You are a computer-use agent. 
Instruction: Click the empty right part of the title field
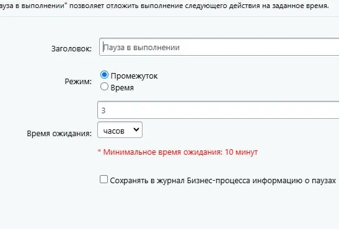click(x=260, y=47)
